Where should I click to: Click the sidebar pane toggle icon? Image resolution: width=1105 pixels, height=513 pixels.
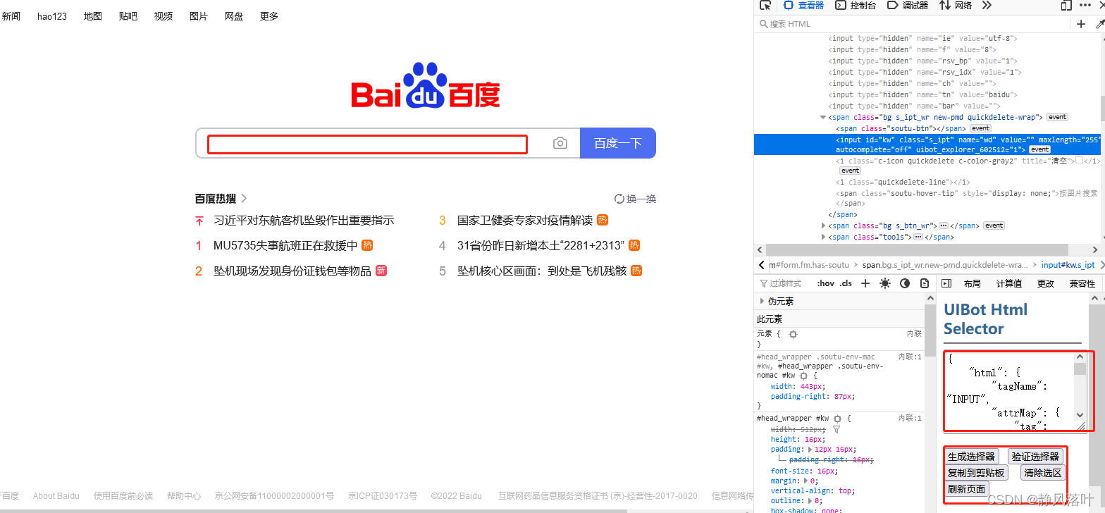click(x=946, y=283)
